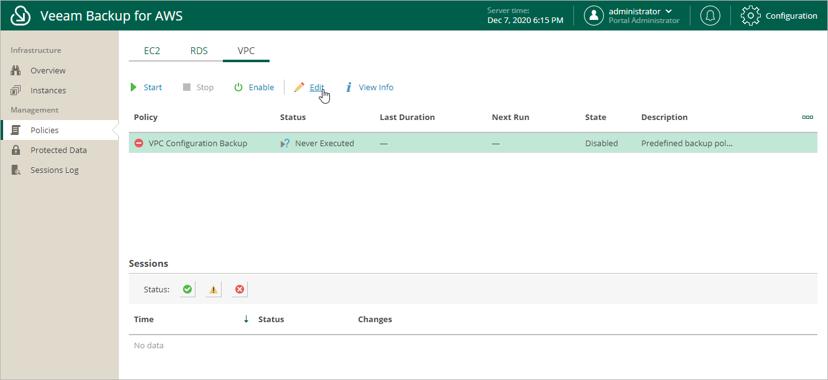Toggle the error status session filter
The width and height of the screenshot is (828, 380).
coord(240,289)
